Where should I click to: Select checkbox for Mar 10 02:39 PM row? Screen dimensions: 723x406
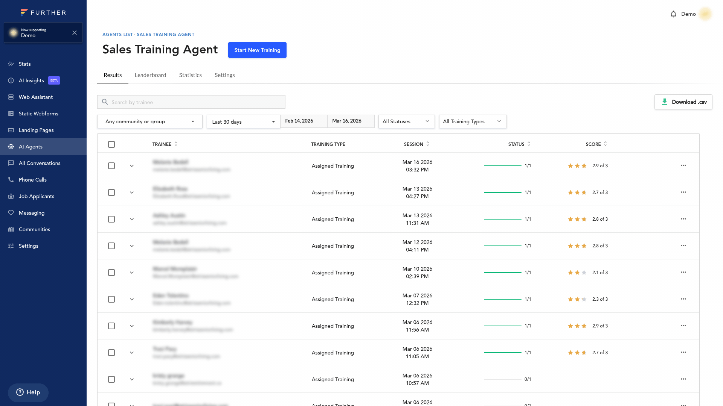tap(111, 273)
